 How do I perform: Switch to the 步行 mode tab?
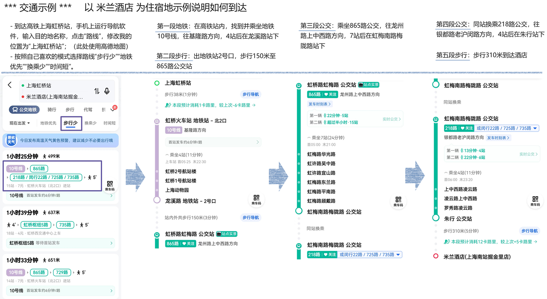(70, 110)
